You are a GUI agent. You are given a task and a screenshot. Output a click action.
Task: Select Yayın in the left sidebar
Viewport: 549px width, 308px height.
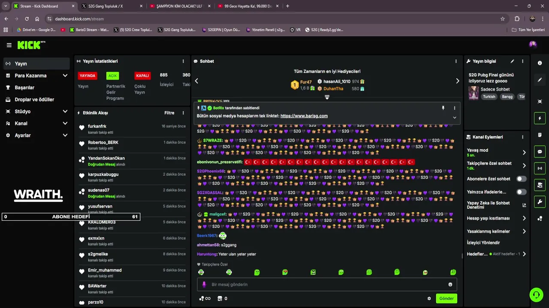pyautogui.click(x=36, y=64)
